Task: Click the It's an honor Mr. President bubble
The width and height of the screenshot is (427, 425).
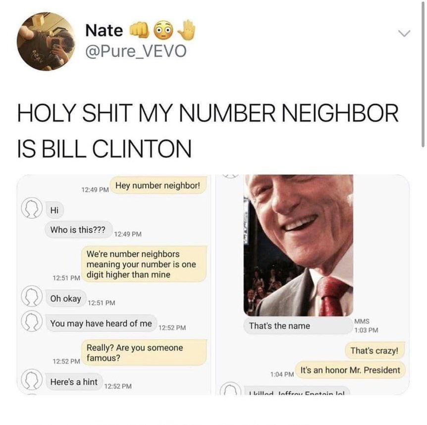Action: pyautogui.click(x=350, y=370)
